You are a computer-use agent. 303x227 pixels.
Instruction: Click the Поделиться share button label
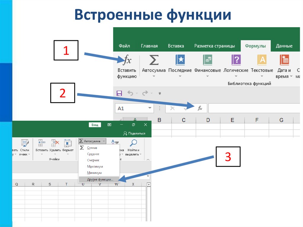(x=137, y=133)
